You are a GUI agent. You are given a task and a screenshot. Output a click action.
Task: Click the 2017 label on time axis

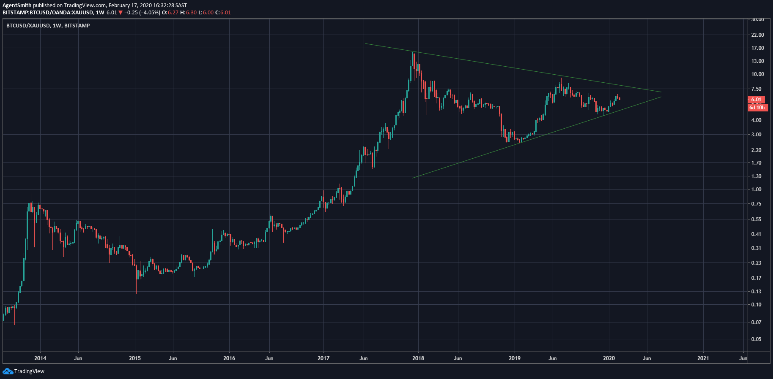(323, 358)
